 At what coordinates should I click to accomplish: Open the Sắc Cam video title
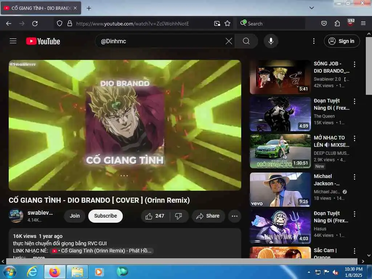[x=325, y=253]
